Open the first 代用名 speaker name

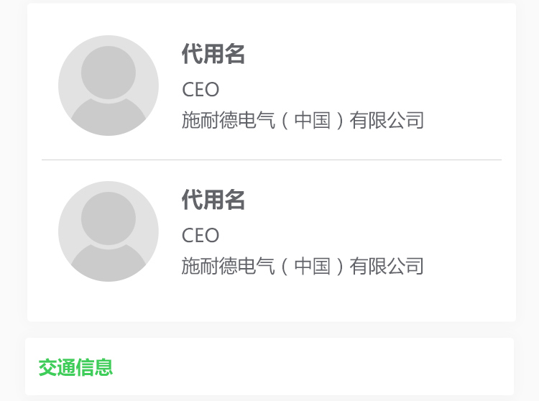tap(213, 55)
